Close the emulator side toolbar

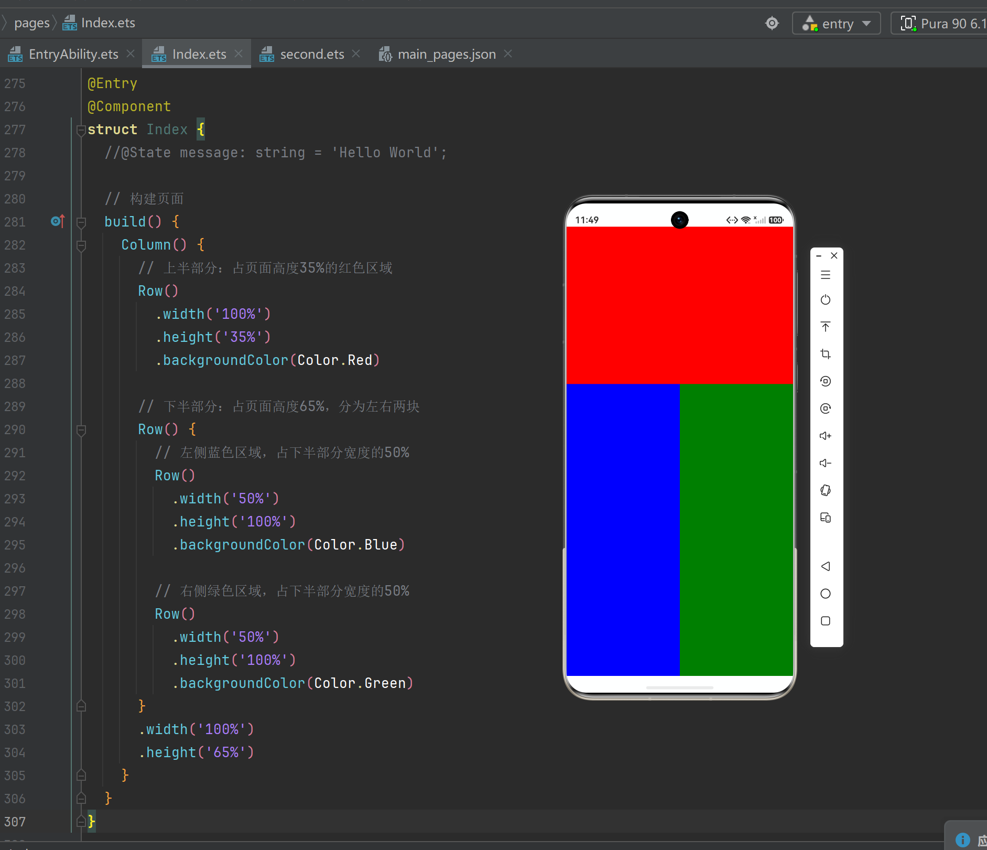834,255
